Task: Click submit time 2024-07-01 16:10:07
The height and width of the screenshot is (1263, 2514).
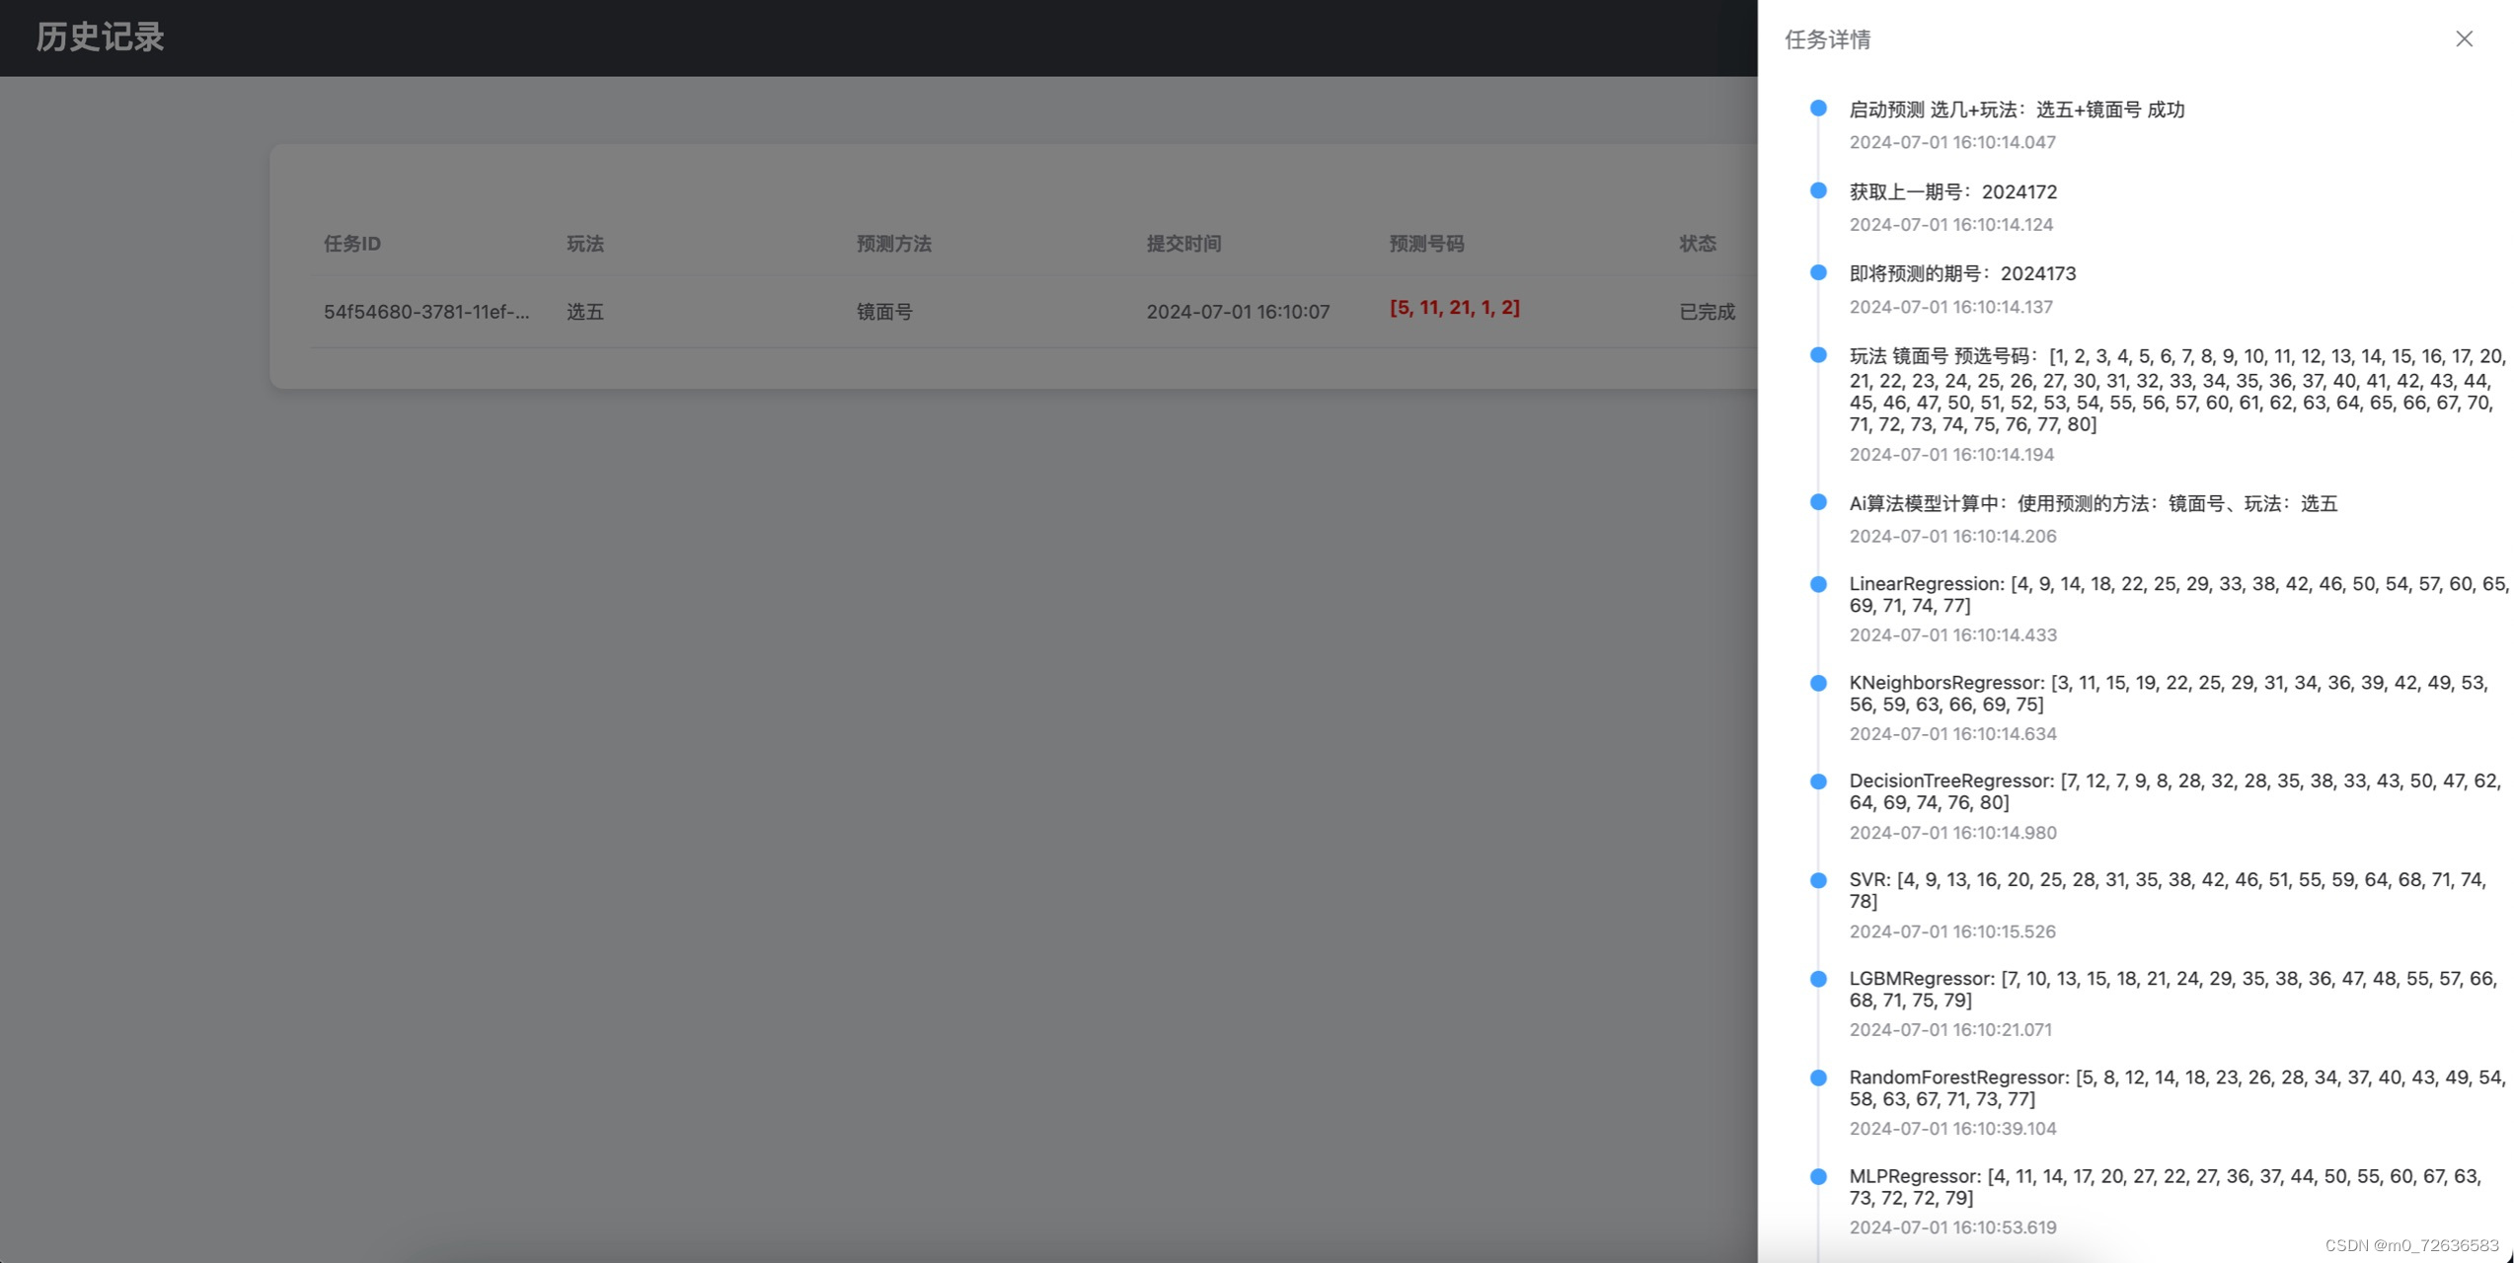Action: click(1238, 312)
